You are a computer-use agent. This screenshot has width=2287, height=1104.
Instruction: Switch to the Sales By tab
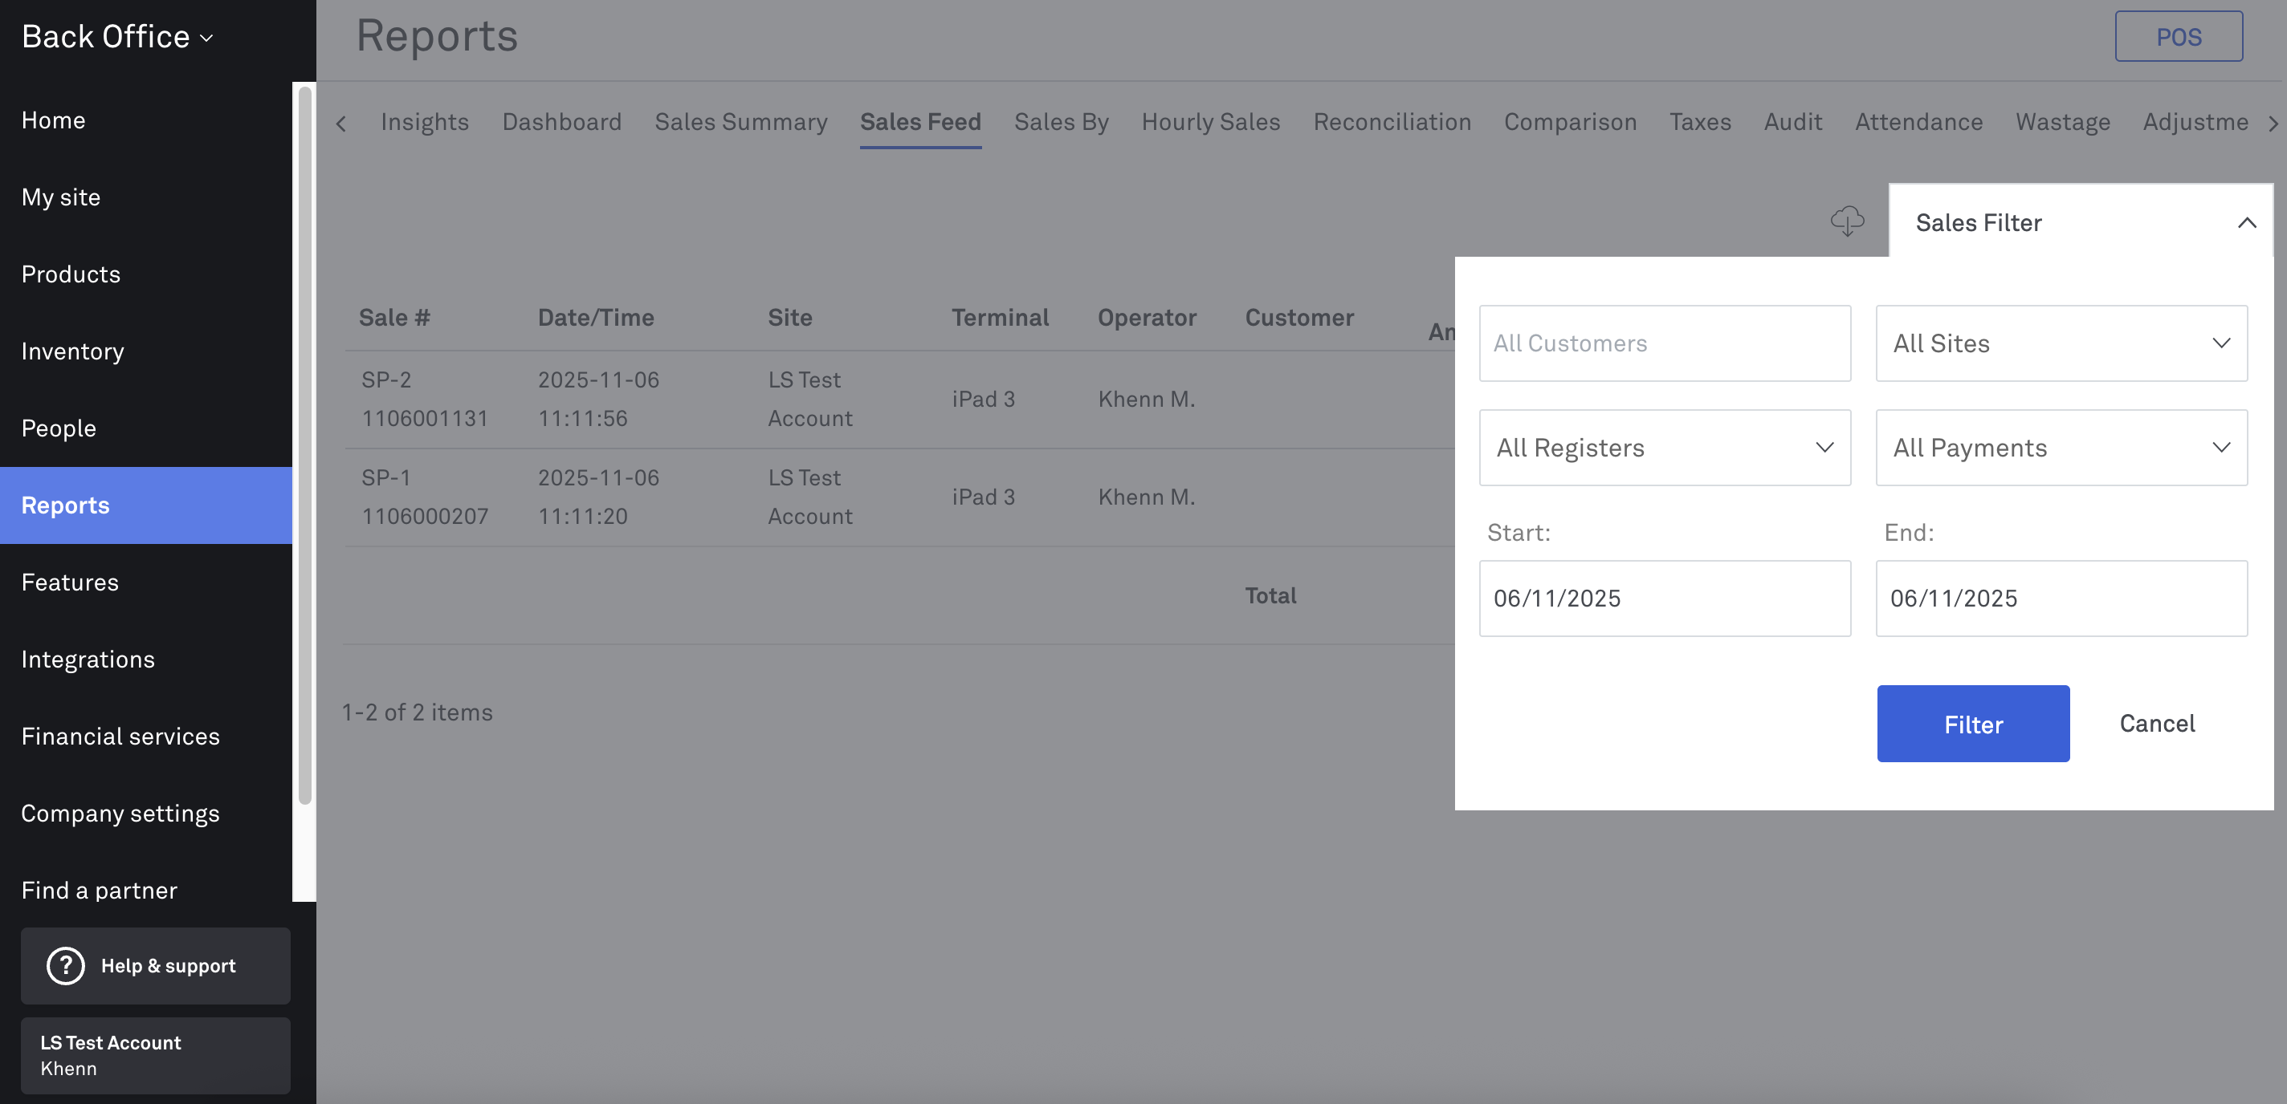(1061, 121)
